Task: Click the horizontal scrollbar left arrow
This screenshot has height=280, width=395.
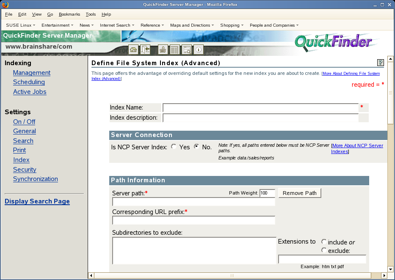Action: (x=91, y=275)
